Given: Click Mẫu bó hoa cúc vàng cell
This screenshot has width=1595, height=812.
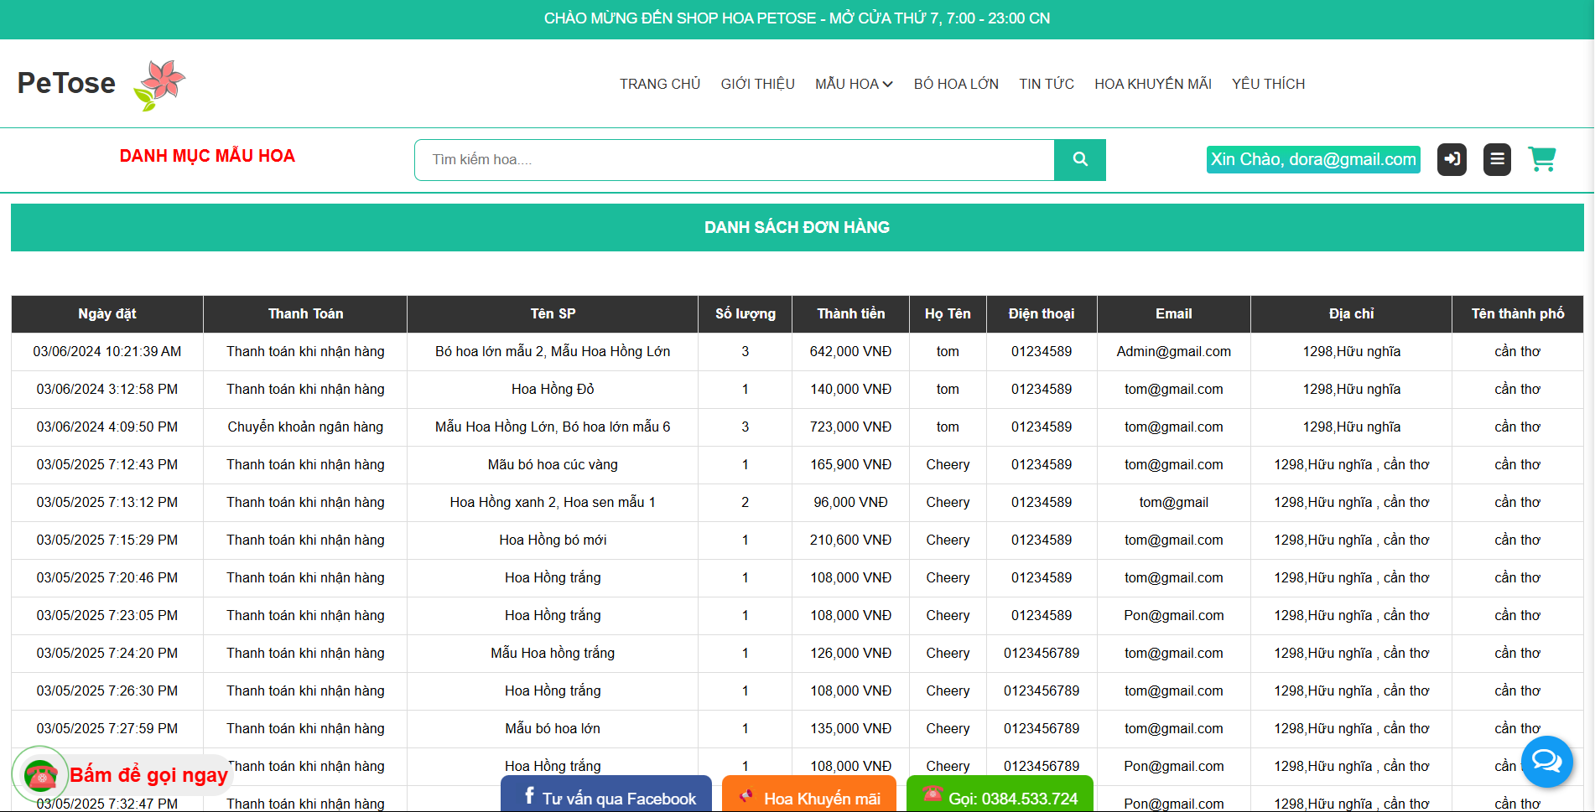Looking at the screenshot, I should coord(553,464).
